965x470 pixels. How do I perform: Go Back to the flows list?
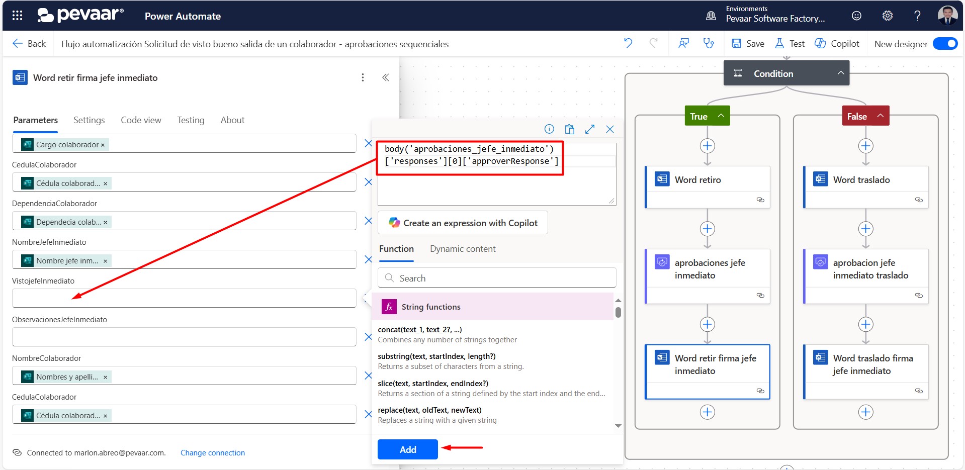(x=29, y=44)
